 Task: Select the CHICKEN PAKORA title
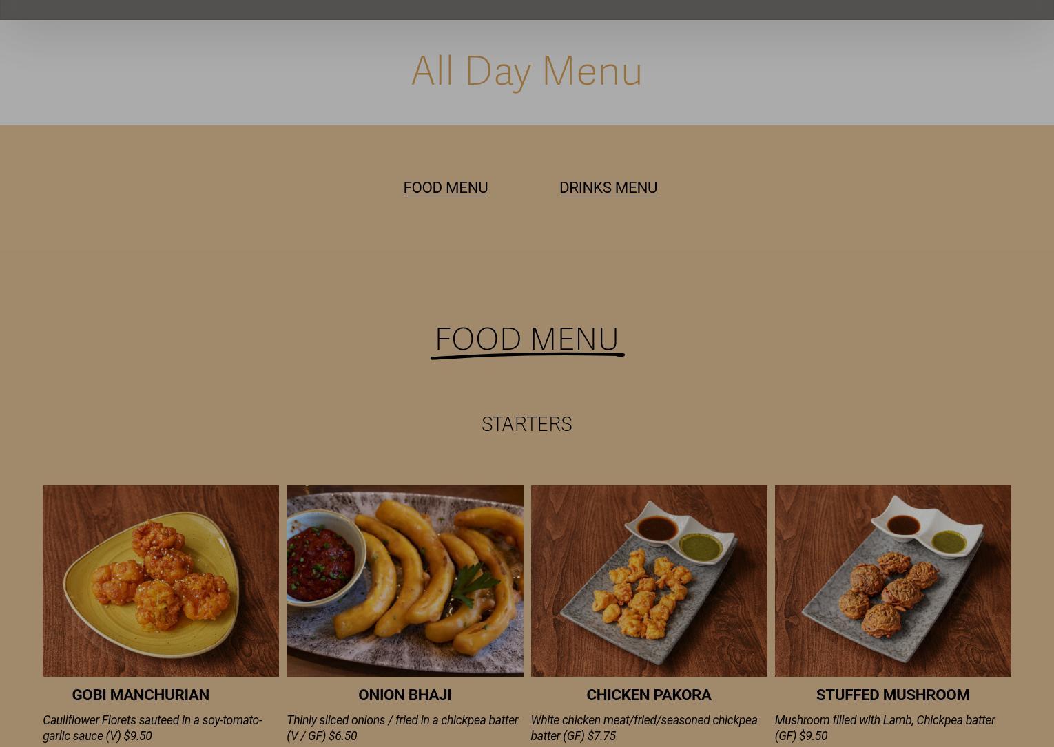point(649,695)
